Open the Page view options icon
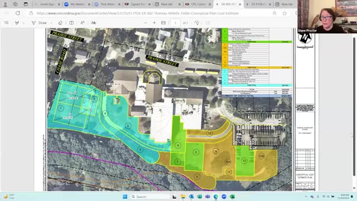This screenshot has width=357, height=201. [x=208, y=23]
